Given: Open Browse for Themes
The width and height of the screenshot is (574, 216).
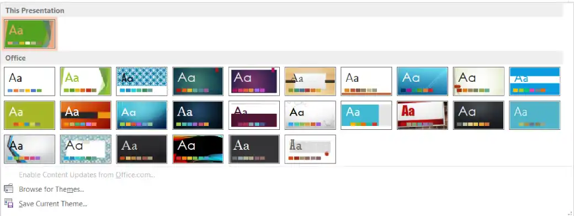Looking at the screenshot, I should pyautogui.click(x=52, y=189).
